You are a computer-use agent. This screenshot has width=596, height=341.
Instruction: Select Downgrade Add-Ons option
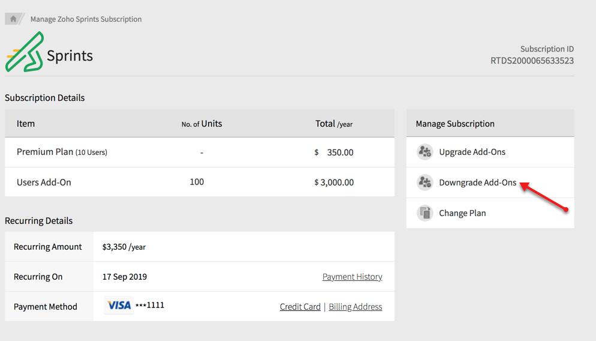(477, 183)
